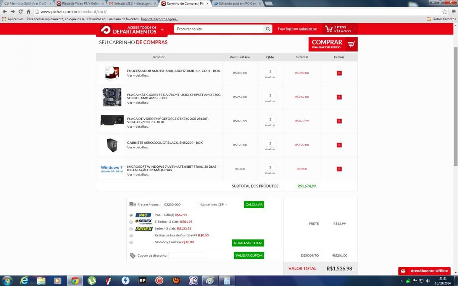Switch to the Placa de Video PNY tab
The image size is (458, 286).
coord(79,3)
